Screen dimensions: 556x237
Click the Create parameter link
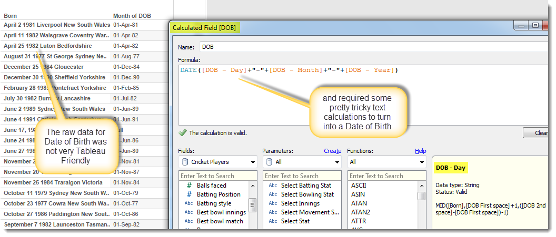[x=332, y=151]
